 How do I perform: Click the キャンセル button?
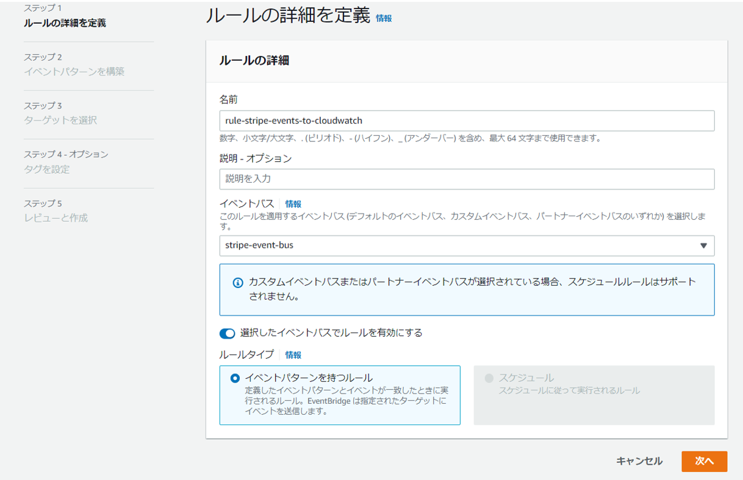tap(639, 461)
